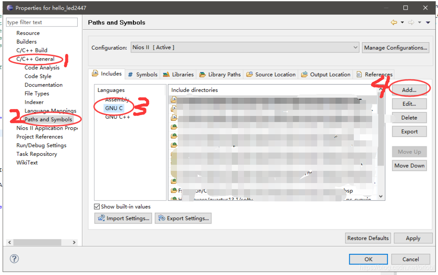Switch to the Includes tab
The width and height of the screenshot is (438, 275).
coord(107,74)
